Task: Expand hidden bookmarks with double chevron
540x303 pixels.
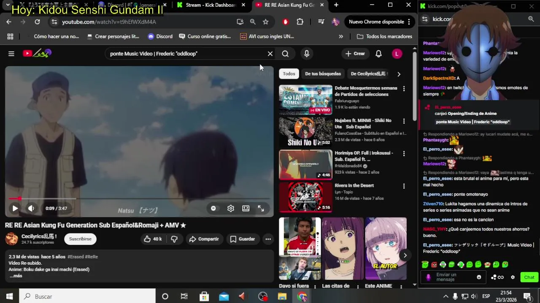Action: (x=341, y=37)
